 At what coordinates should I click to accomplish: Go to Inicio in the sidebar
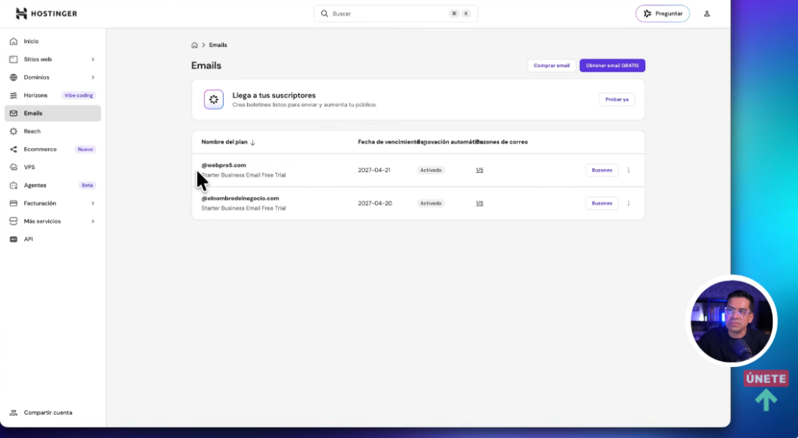click(53, 41)
